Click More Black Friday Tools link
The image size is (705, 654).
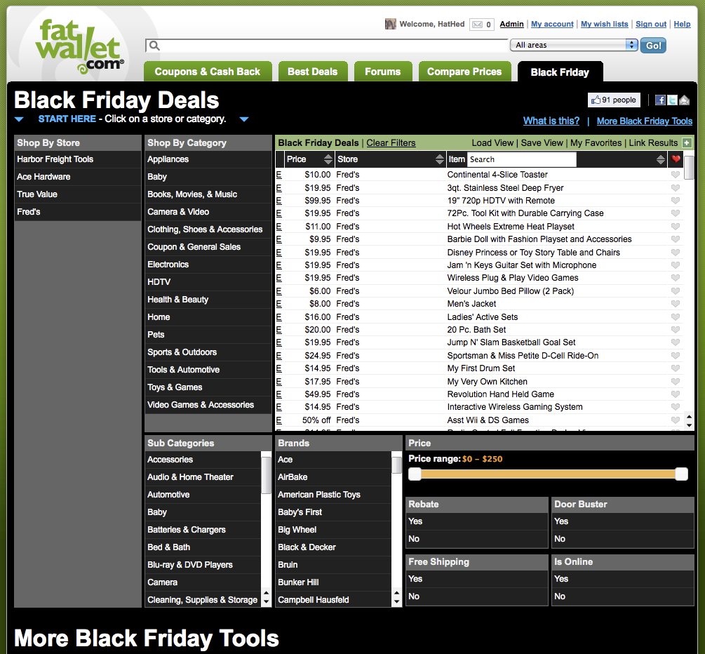point(644,121)
